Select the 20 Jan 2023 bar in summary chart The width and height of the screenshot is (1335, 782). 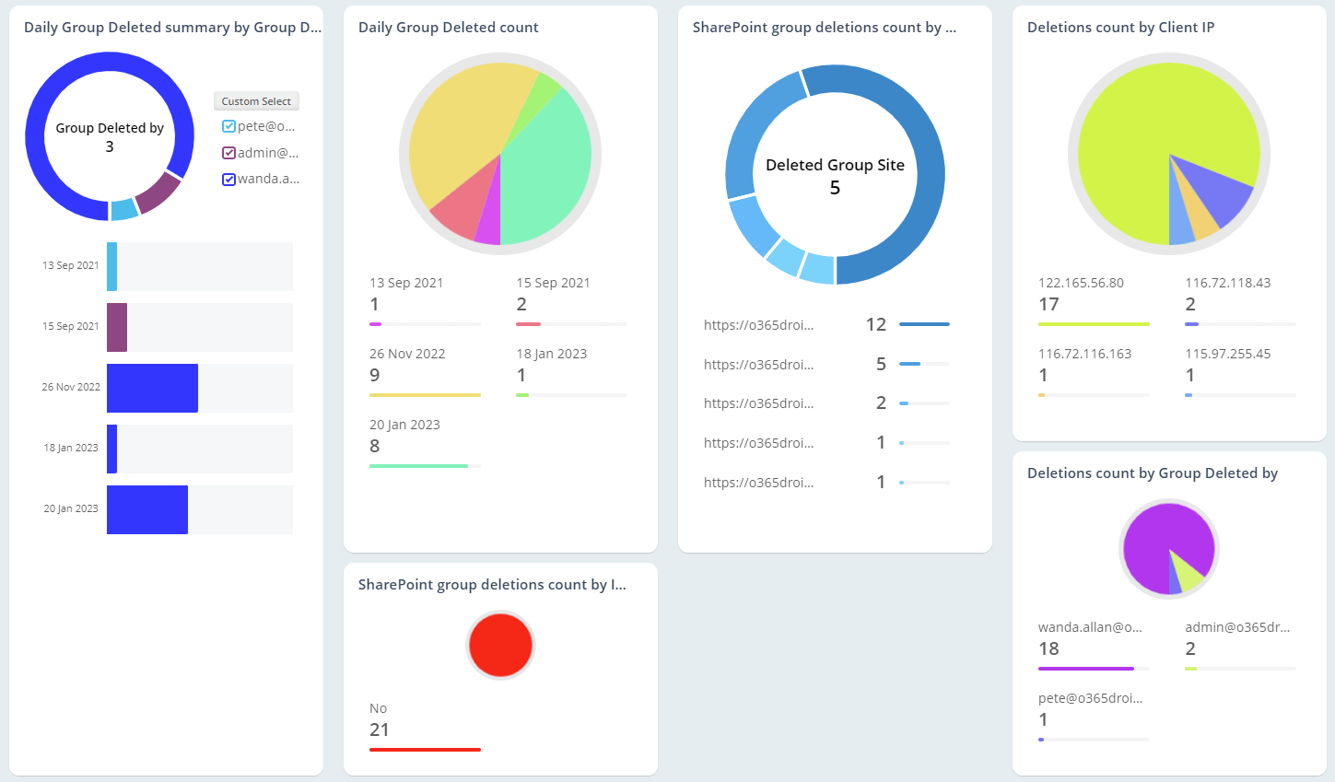click(147, 509)
